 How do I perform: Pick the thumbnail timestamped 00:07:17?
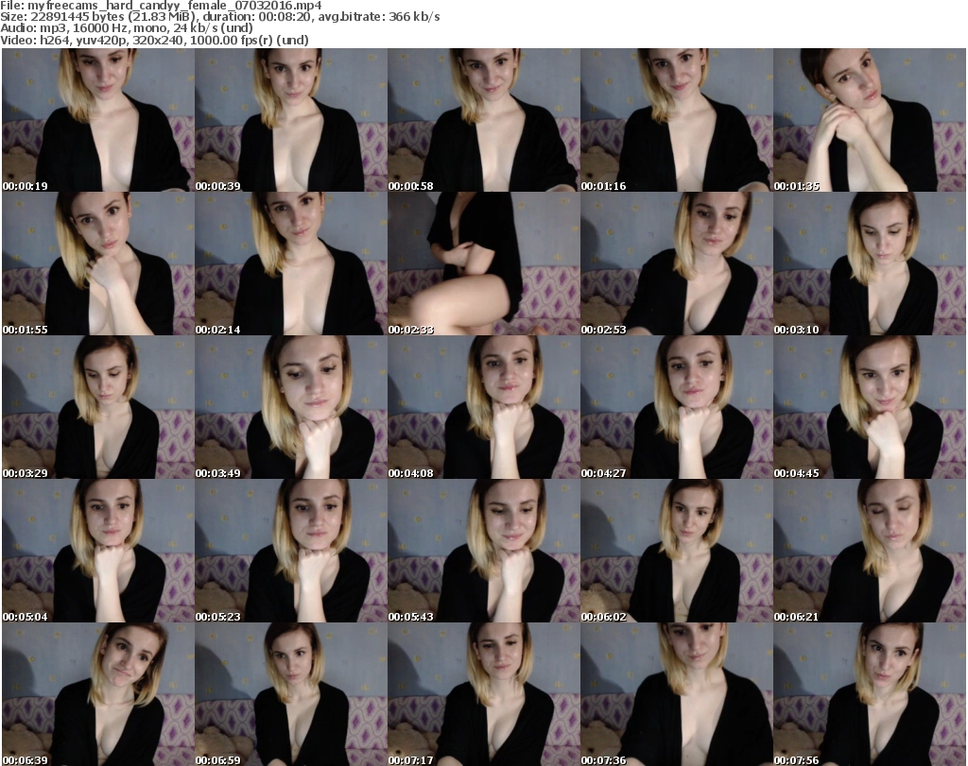click(484, 694)
